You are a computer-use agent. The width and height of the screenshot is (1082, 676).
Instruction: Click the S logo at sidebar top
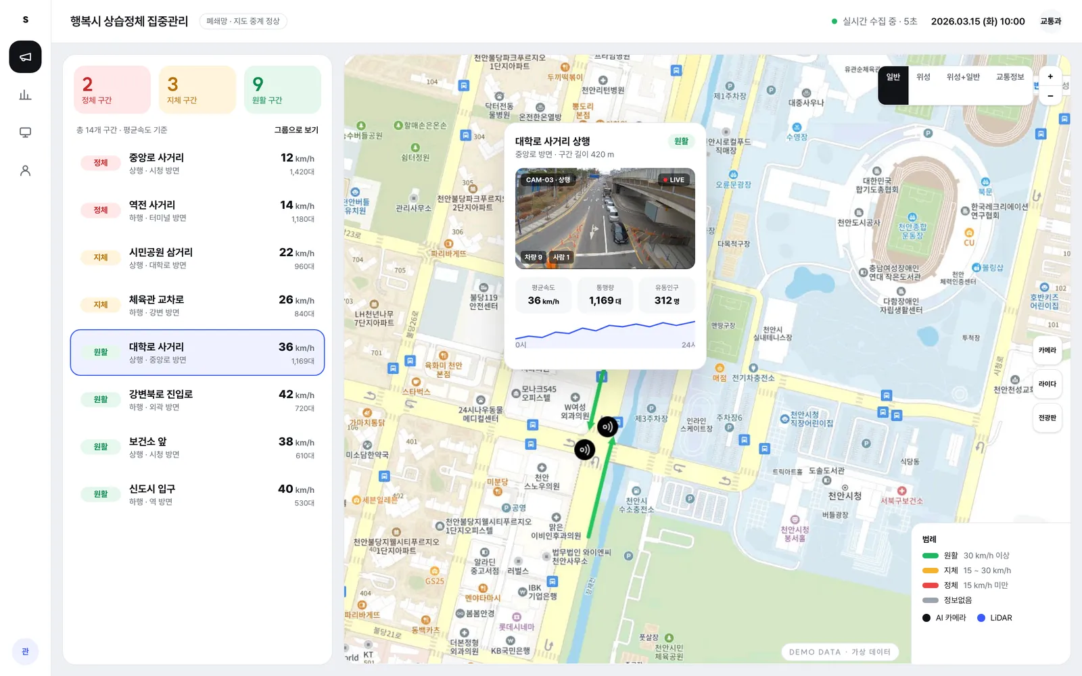(25, 20)
